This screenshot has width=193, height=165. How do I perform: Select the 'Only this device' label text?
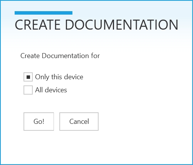tap(59, 77)
